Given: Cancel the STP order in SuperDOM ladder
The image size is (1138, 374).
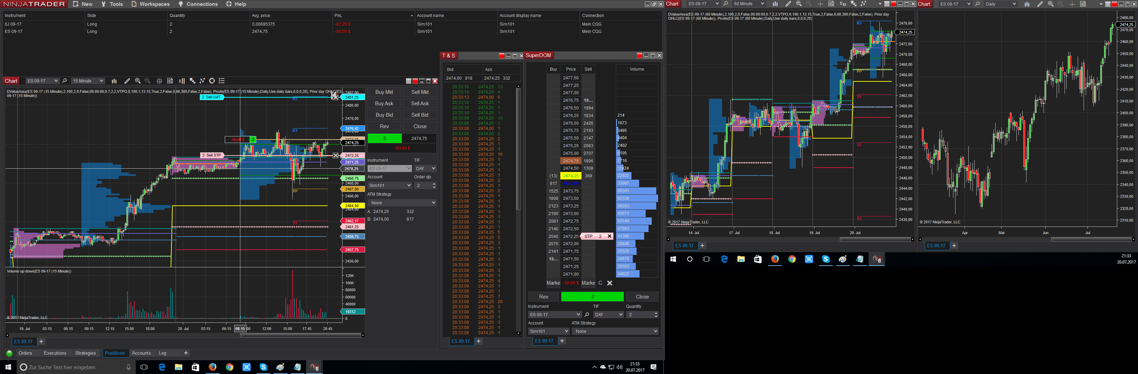Looking at the screenshot, I should tap(610, 236).
